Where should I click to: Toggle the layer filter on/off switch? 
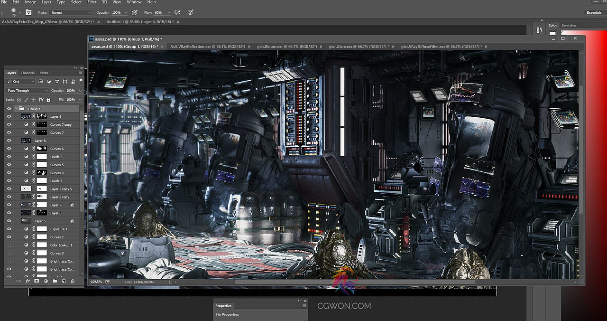tap(81, 81)
